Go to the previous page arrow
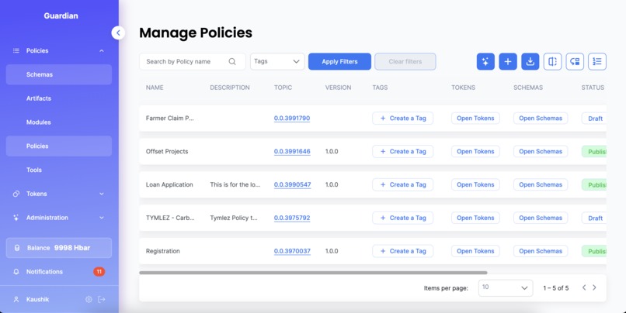This screenshot has height=313, width=626. click(x=584, y=287)
